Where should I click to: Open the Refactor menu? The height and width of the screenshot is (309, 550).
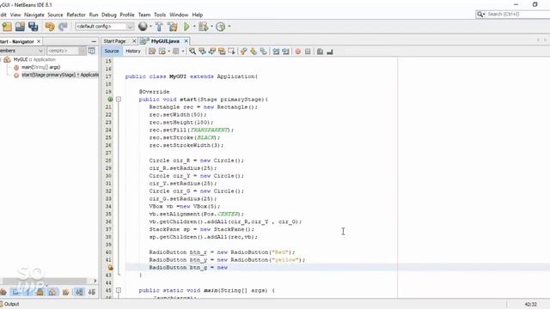coord(76,15)
